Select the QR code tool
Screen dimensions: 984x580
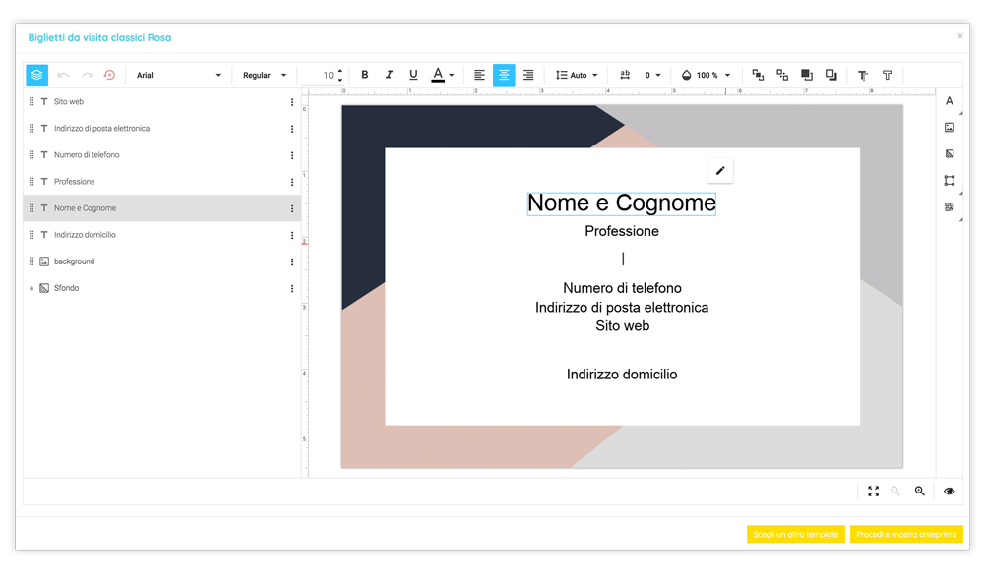(x=949, y=207)
